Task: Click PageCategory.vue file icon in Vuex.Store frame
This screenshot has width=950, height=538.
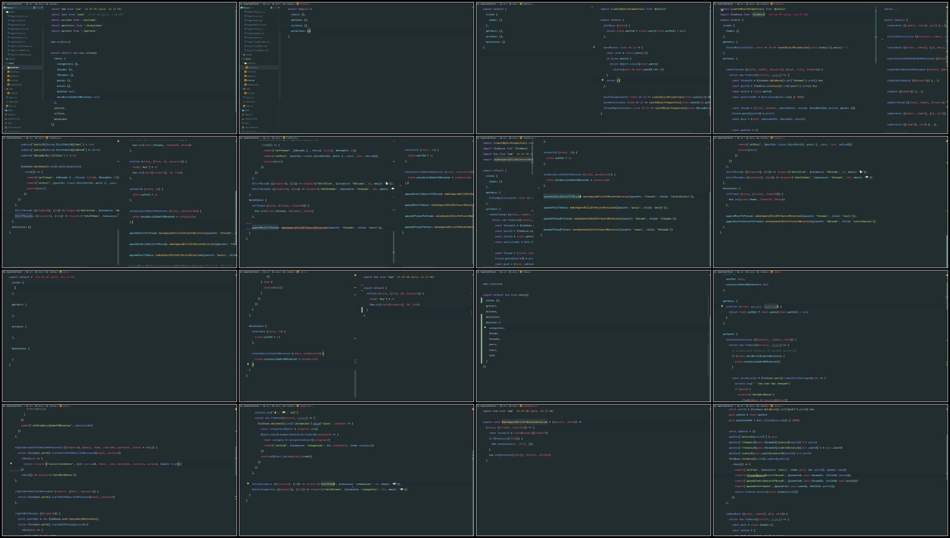Action: tap(8, 16)
